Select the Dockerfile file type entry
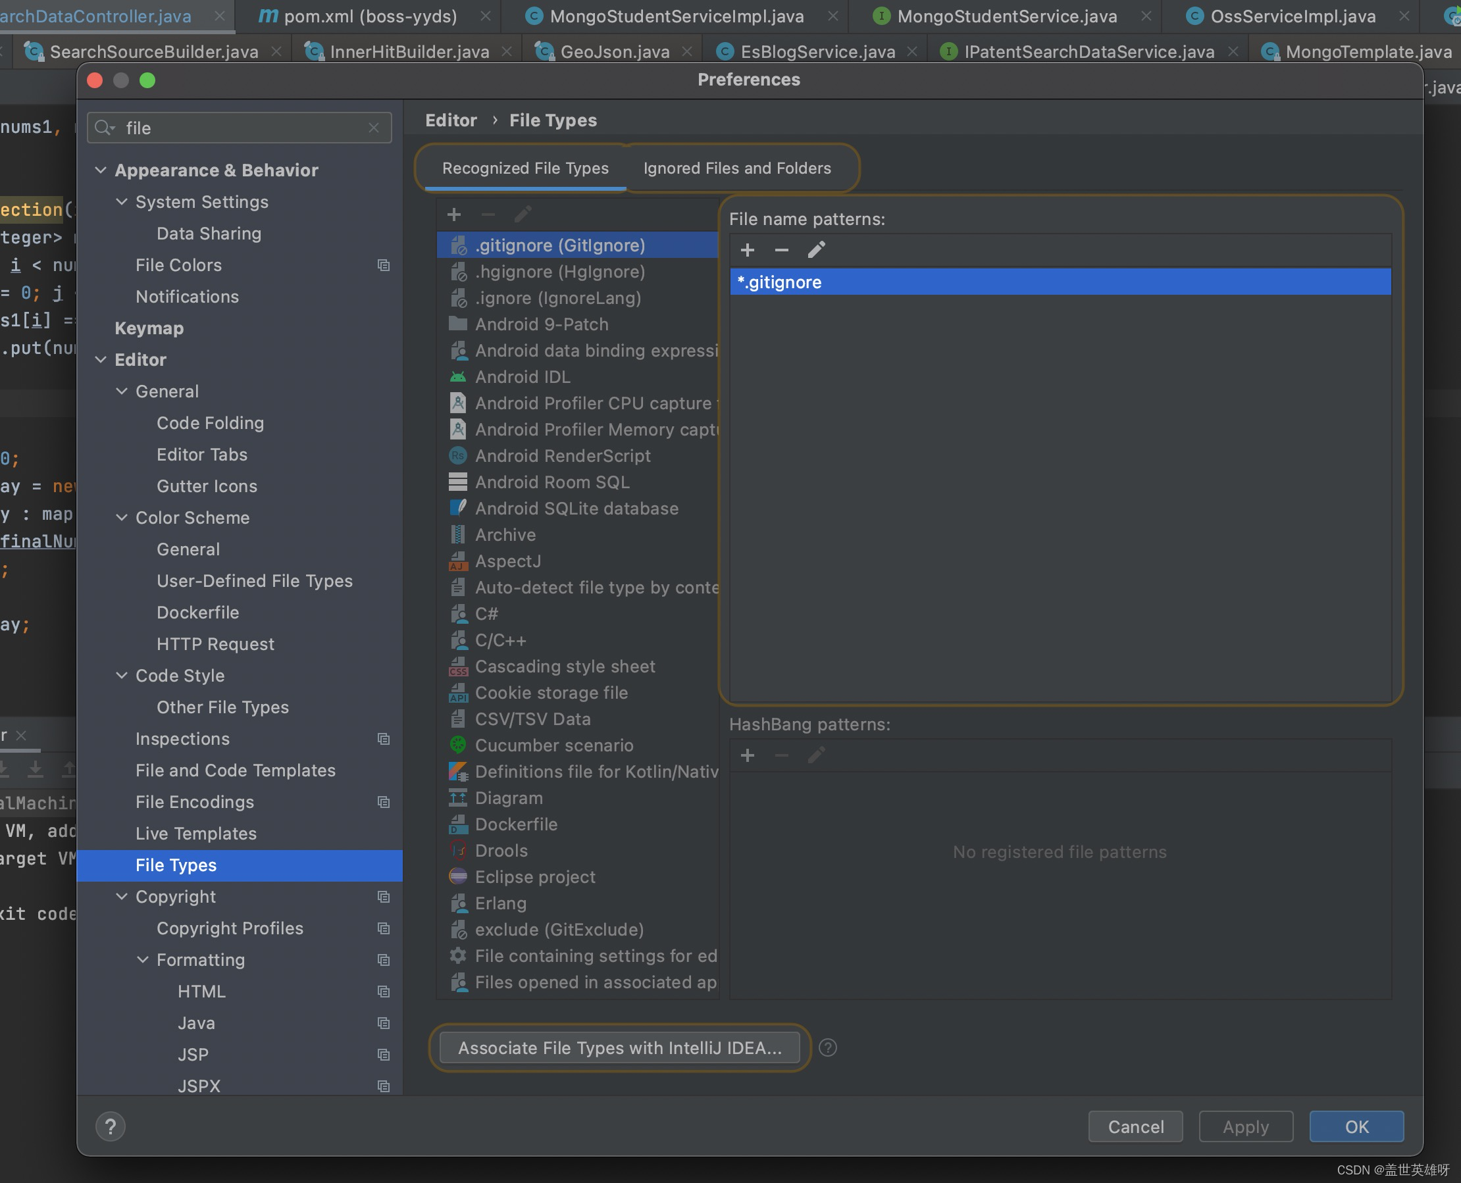Viewport: 1461px width, 1183px height. pyautogui.click(x=517, y=823)
